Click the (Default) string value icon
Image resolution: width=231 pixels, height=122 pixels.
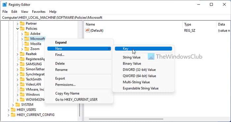(x=87, y=30)
